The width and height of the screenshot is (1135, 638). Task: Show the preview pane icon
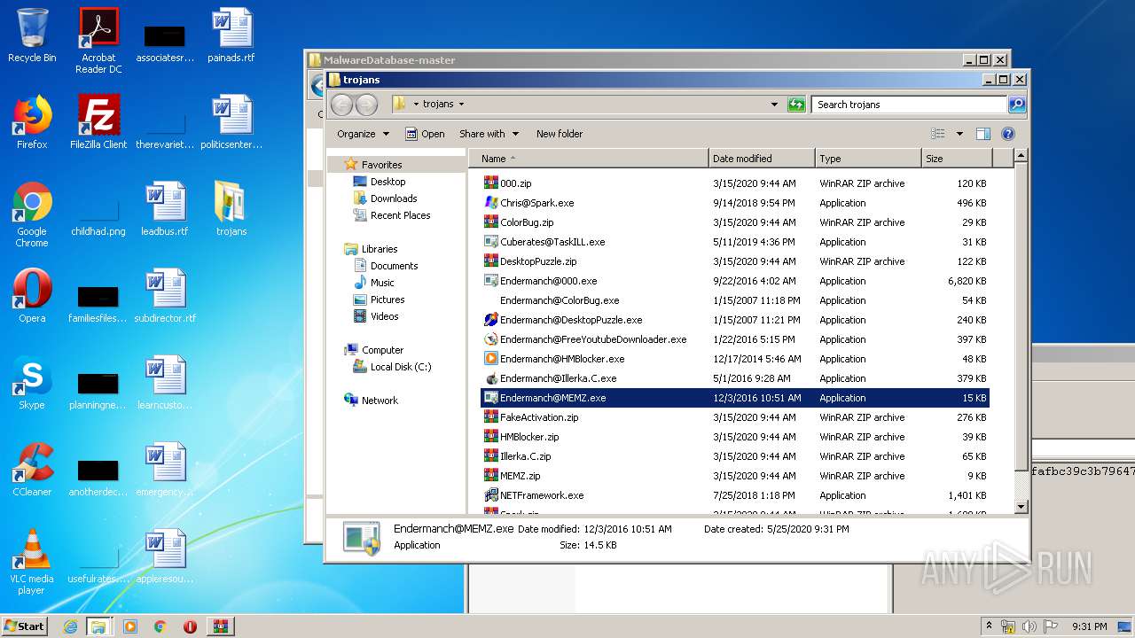[x=982, y=134]
